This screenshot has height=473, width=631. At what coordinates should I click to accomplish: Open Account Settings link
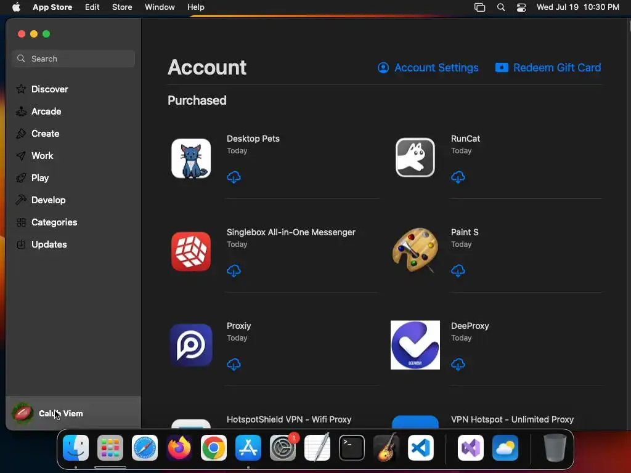click(x=428, y=68)
